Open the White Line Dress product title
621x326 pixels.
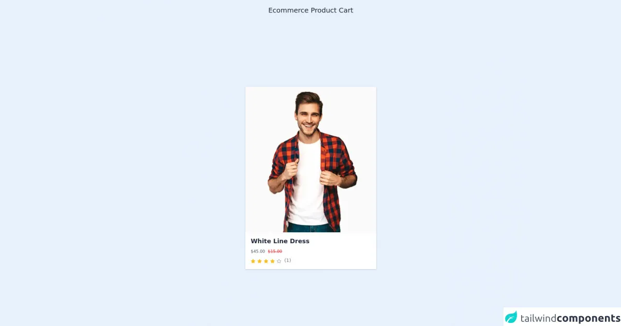(x=280, y=241)
